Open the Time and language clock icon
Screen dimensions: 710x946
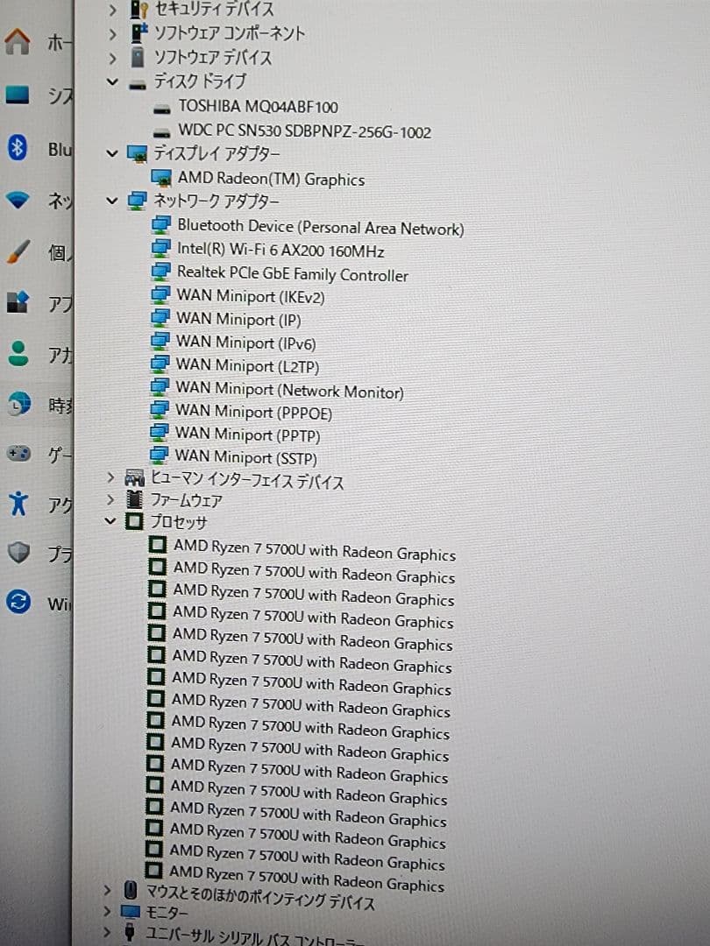18,404
